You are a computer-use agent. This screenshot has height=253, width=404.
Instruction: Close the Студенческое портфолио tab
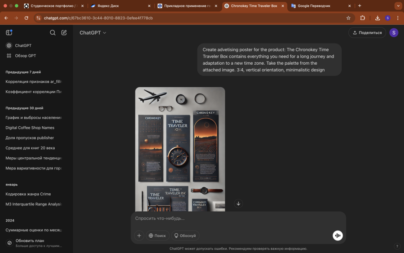(x=82, y=6)
